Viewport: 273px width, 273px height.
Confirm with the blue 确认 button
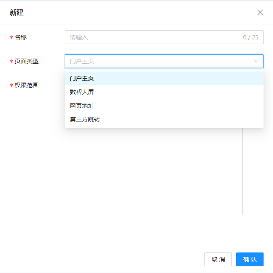coord(249,259)
